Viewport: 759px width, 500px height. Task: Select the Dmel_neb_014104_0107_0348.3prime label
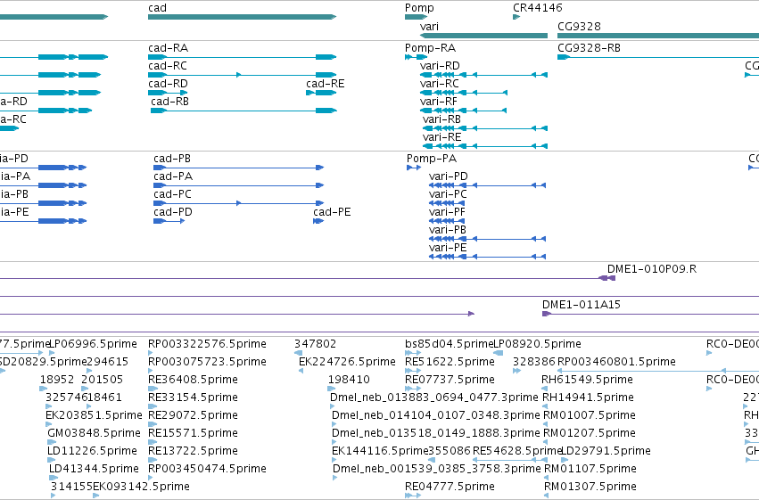(435, 416)
